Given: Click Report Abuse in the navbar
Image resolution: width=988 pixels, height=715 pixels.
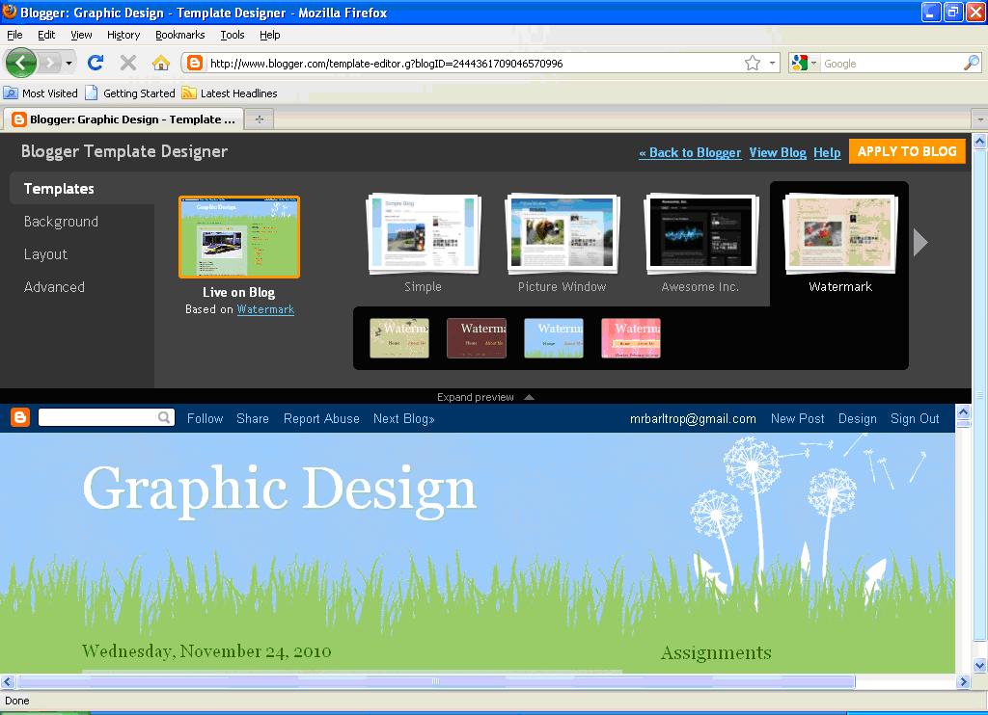Looking at the screenshot, I should 321,418.
